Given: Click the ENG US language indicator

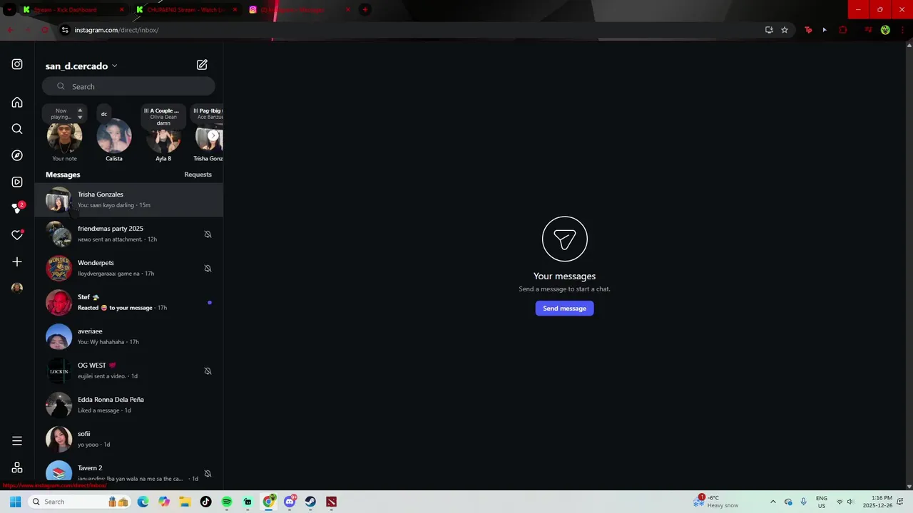Looking at the screenshot, I should click(x=822, y=502).
